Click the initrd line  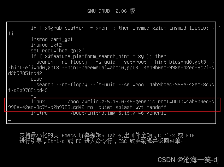(x=99, y=113)
